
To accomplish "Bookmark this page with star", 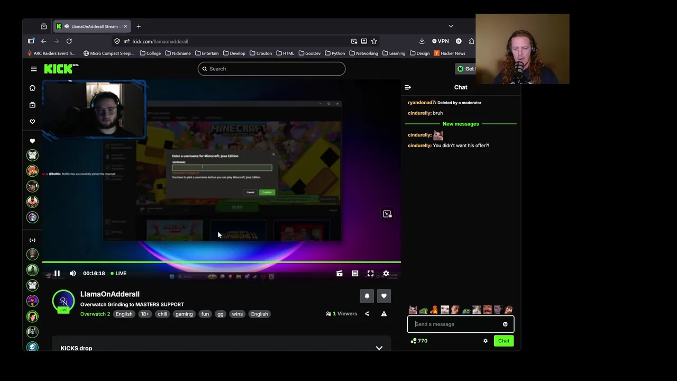I will [374, 41].
